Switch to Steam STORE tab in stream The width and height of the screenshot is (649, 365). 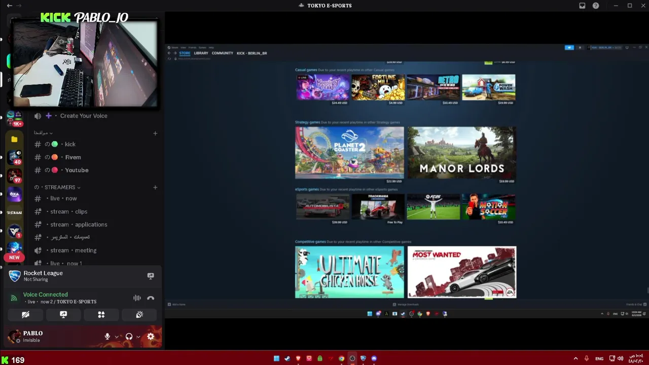coord(185,53)
